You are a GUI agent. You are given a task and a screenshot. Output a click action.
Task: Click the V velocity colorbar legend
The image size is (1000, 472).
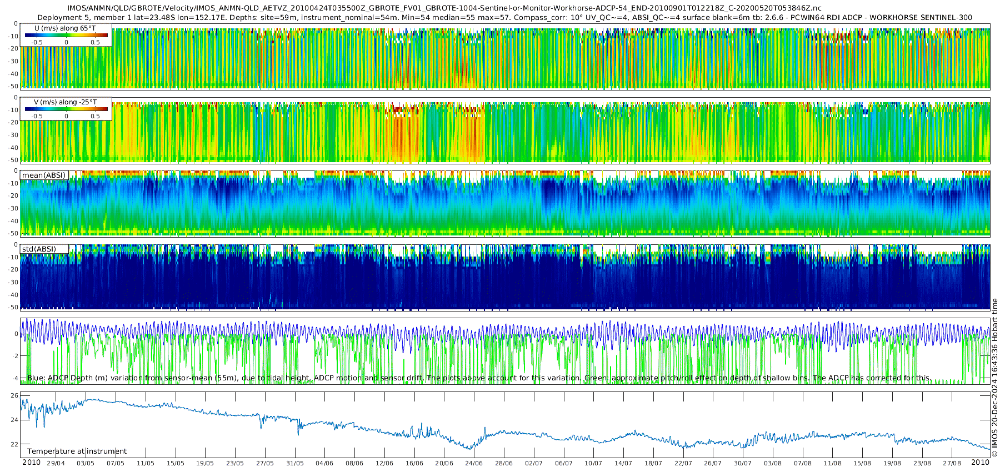click(66, 110)
